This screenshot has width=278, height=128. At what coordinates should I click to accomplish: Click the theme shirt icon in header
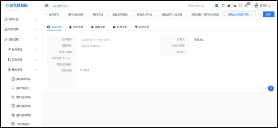tap(223, 5)
